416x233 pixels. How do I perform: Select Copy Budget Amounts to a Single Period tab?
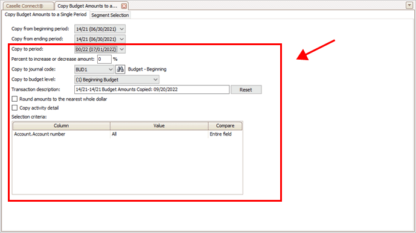pos(46,14)
